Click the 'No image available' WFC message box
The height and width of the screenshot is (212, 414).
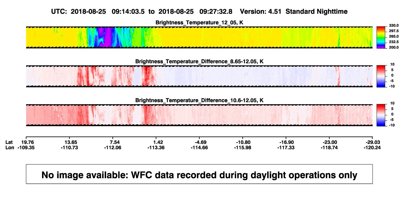point(199,174)
